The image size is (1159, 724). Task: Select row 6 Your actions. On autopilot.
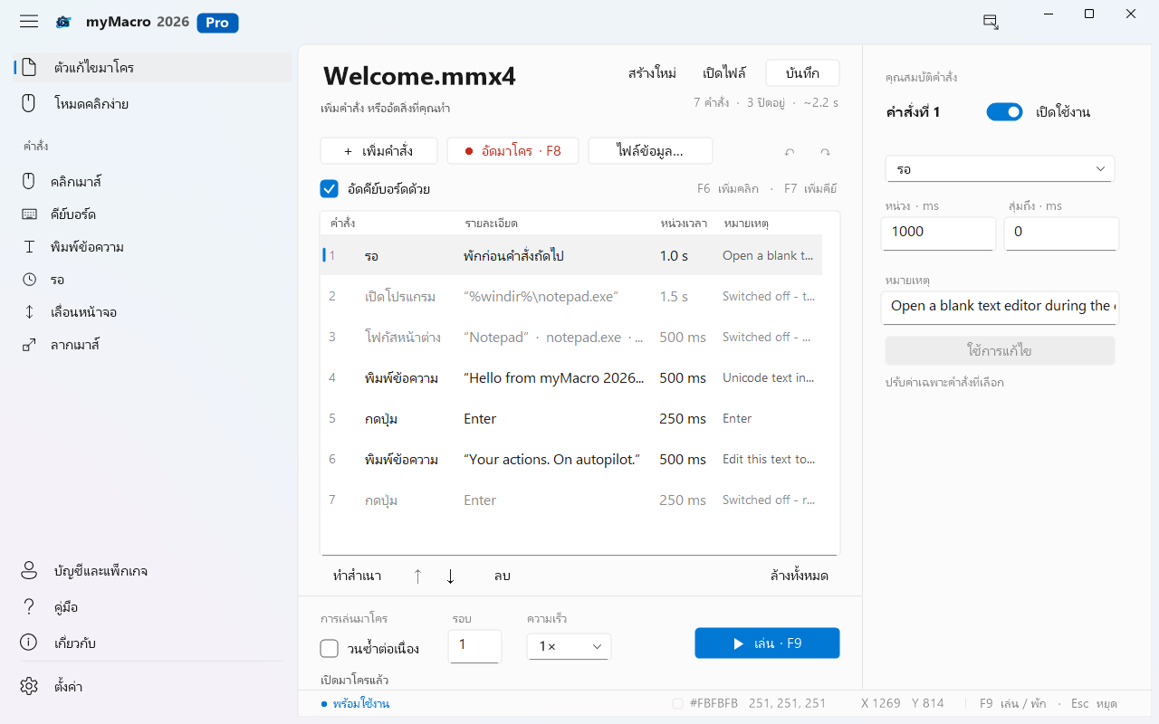571,459
